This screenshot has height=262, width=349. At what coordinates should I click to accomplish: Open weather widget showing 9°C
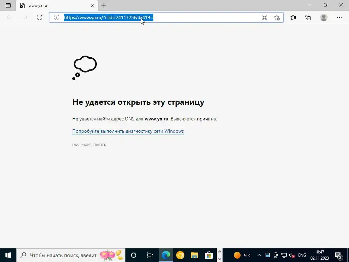coord(242,255)
